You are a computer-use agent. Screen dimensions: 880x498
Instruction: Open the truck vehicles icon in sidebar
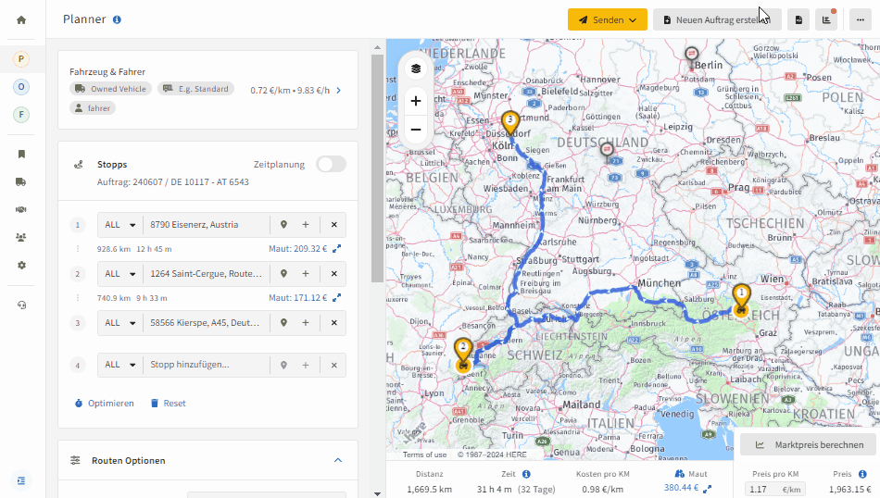pyautogui.click(x=21, y=181)
